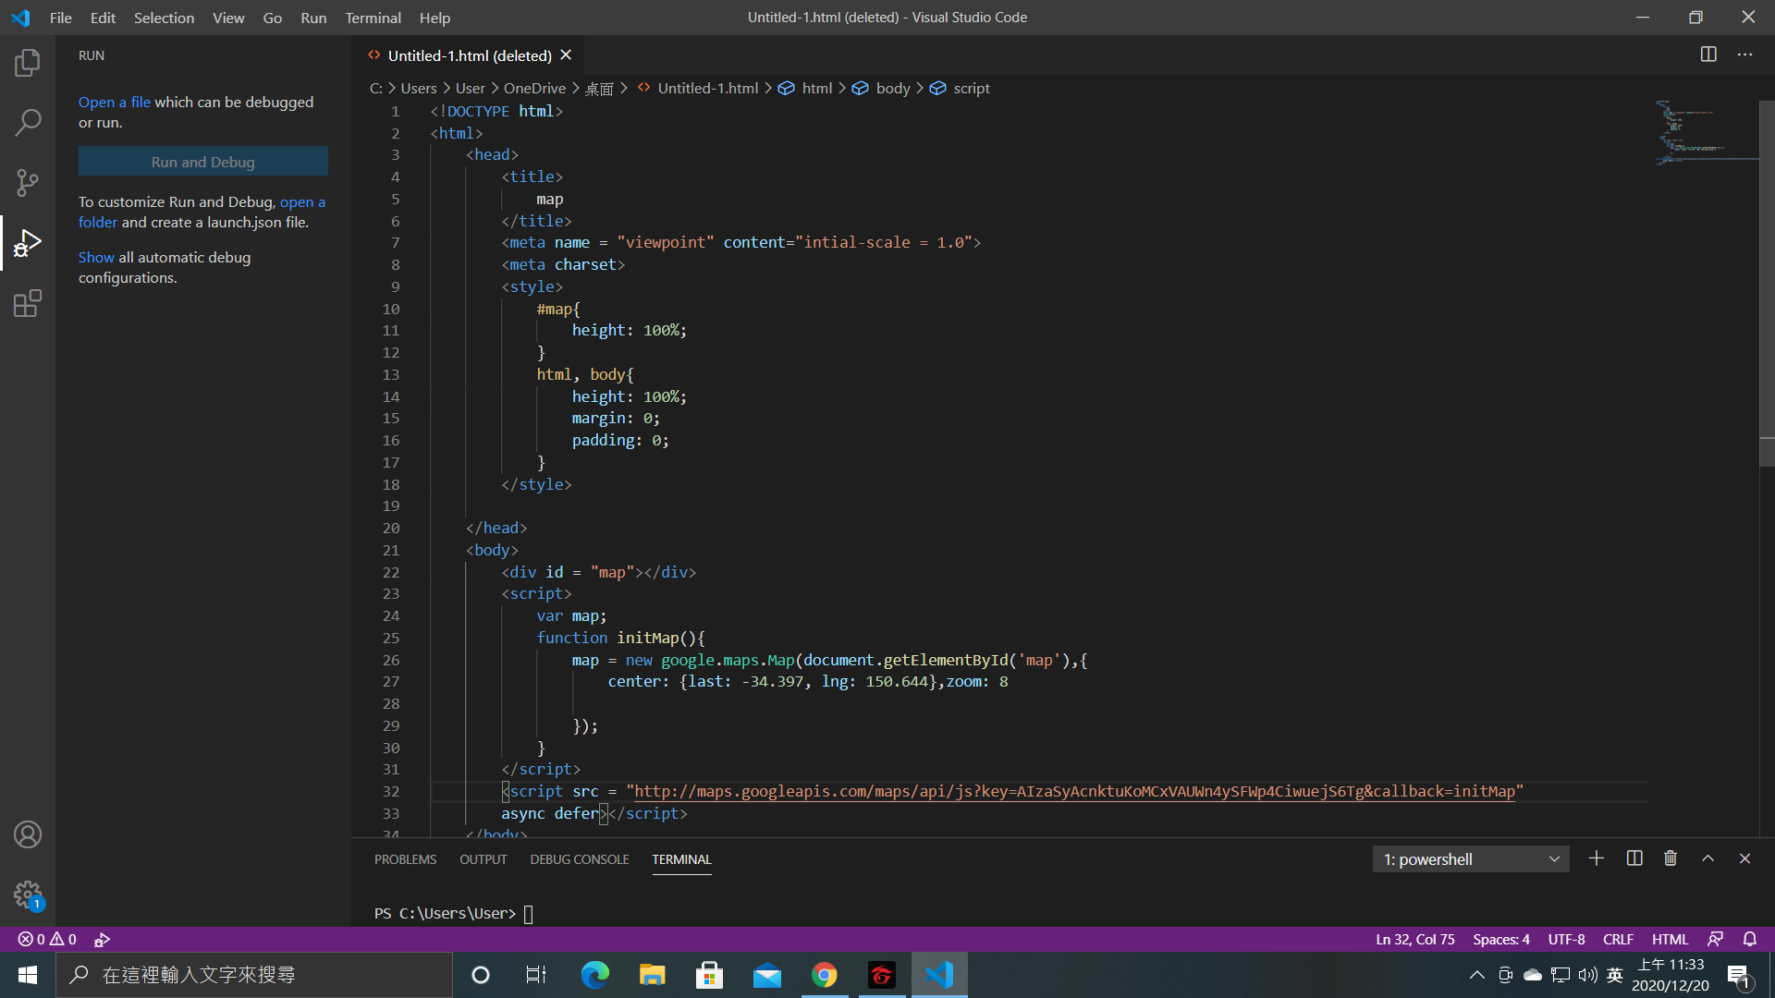Open Microsoft Edge from taskbar
Screen dimensions: 1775x998
pos(594,975)
